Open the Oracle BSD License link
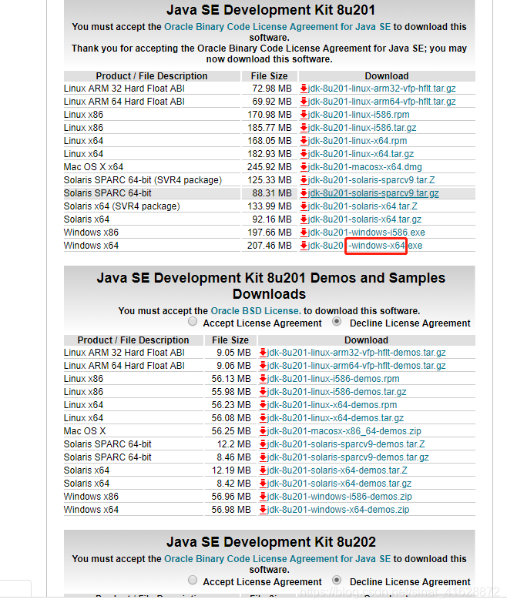 (256, 311)
